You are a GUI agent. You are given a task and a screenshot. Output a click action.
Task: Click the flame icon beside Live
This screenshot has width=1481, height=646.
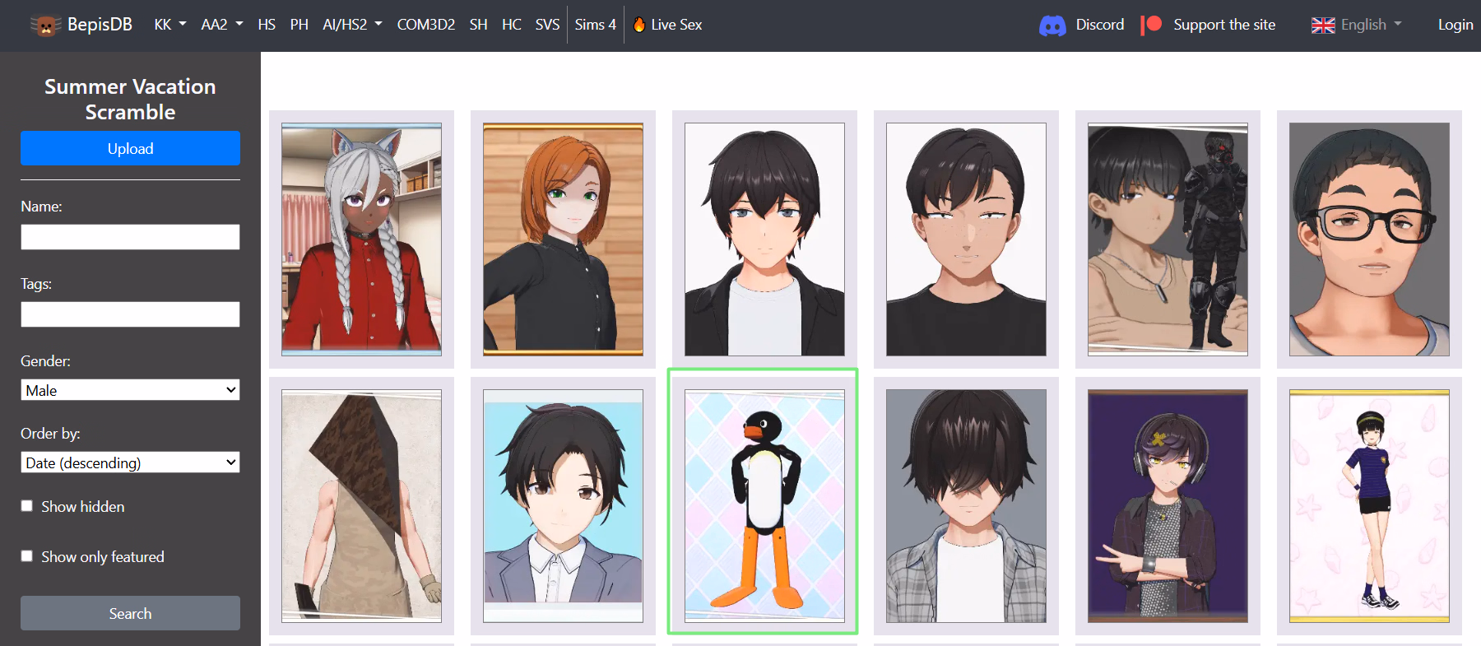[639, 25]
